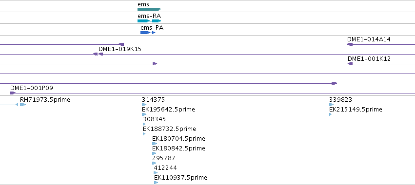Viewport: 415px width, 185px height.
Task: Click the EK180842.5prime label
Action: [x=178, y=148]
